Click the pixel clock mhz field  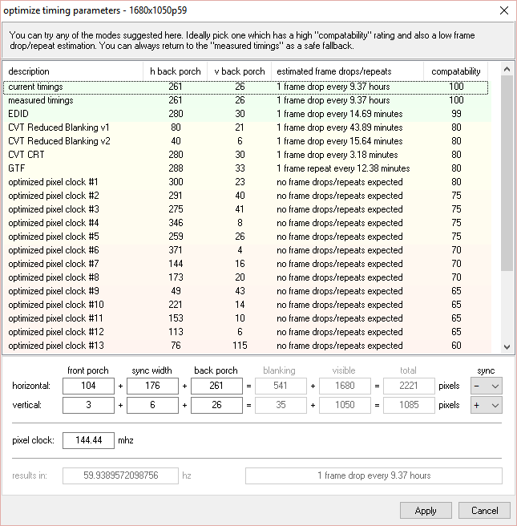(x=89, y=442)
